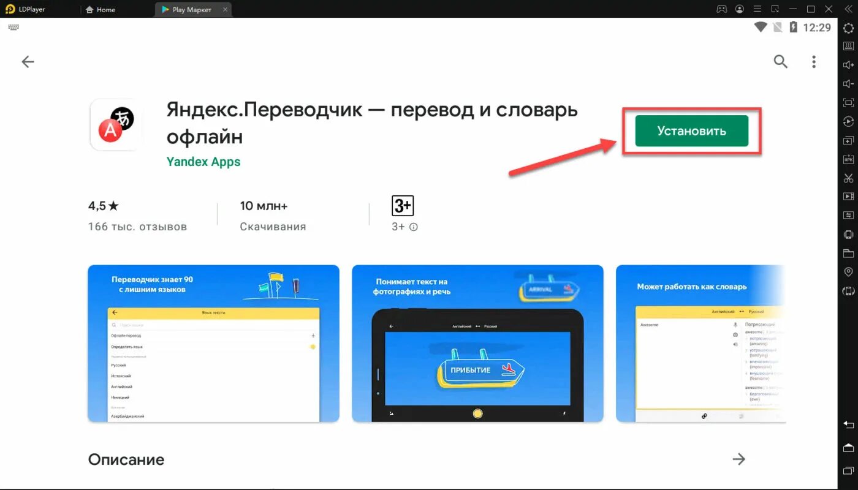Click the video recorder icon
Screen dimensions: 858x490
[x=849, y=197]
